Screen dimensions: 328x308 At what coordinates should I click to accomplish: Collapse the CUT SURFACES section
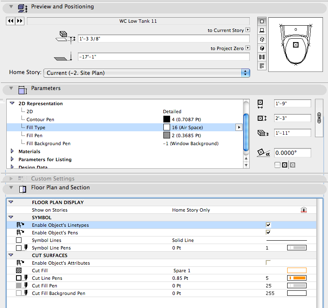point(11,255)
